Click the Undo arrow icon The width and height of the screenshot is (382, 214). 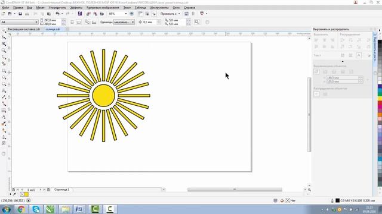tap(57, 14)
